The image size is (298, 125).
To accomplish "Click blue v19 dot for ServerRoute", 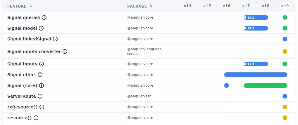I will [285, 97].
